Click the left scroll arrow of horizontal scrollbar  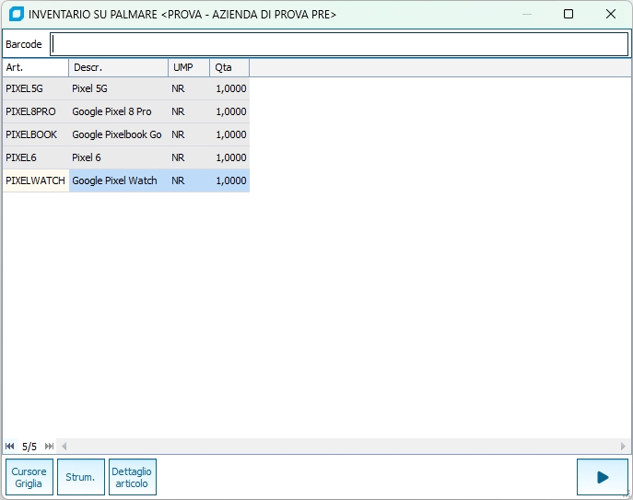click(x=64, y=447)
